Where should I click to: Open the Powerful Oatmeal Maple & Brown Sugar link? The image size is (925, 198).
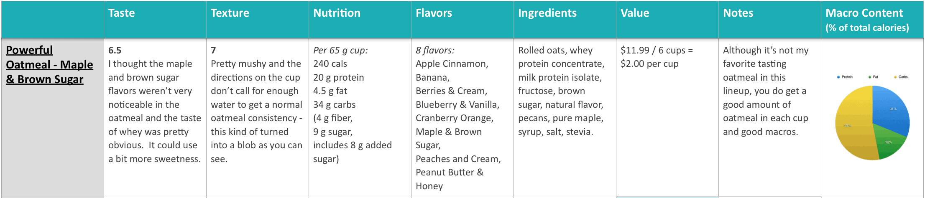click(x=49, y=65)
